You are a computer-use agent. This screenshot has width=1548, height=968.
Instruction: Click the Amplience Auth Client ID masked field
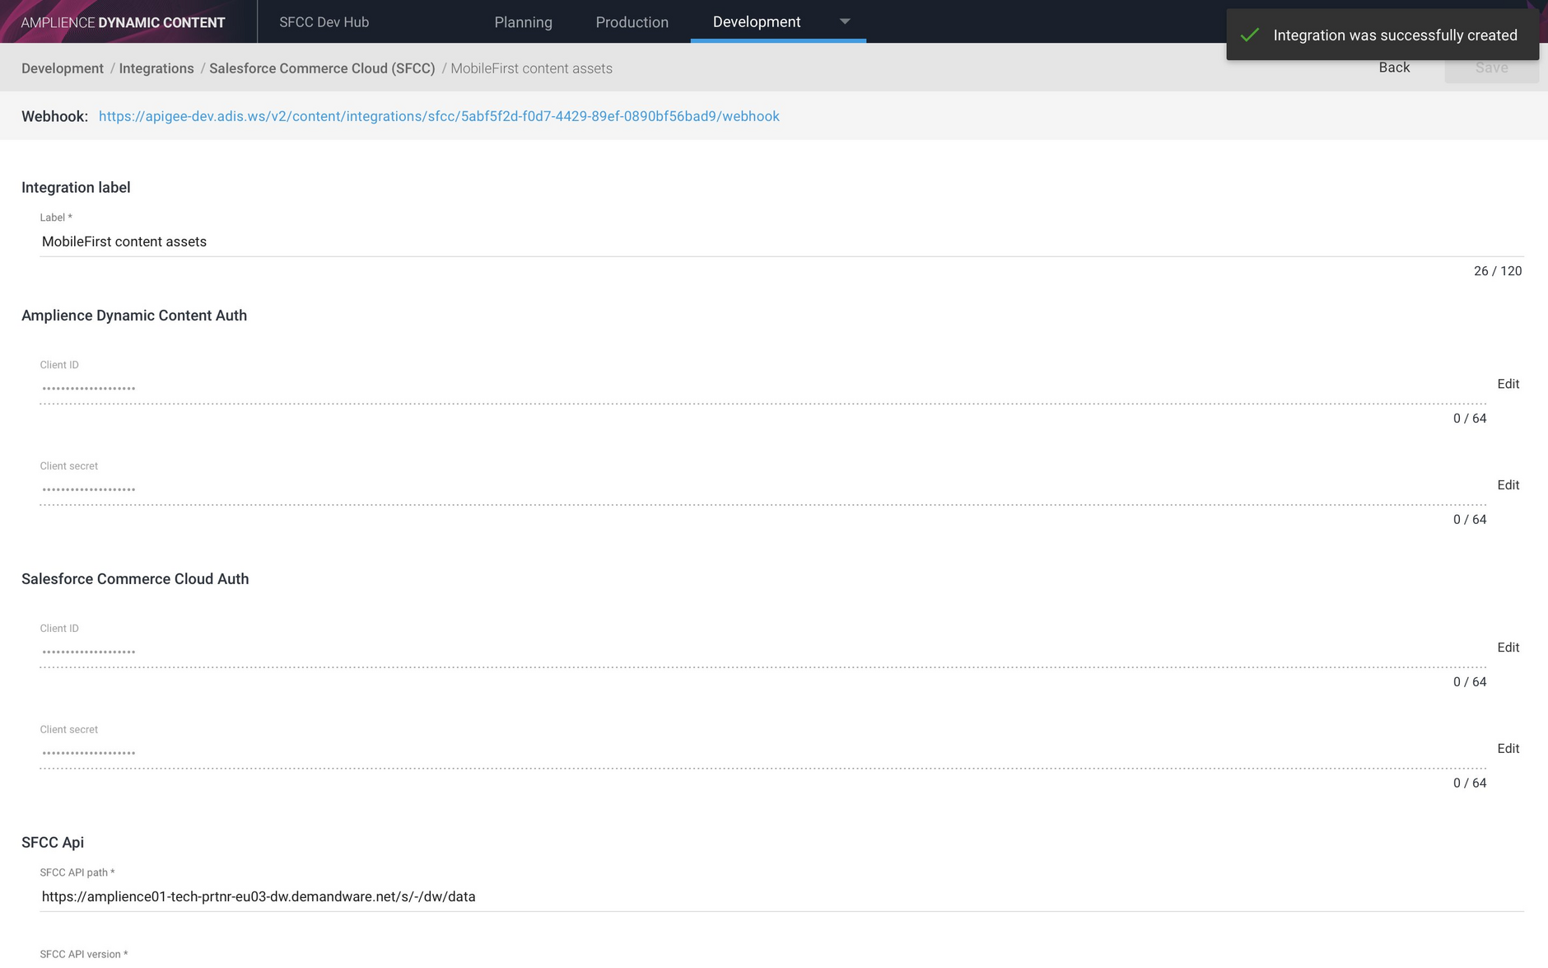coord(762,388)
